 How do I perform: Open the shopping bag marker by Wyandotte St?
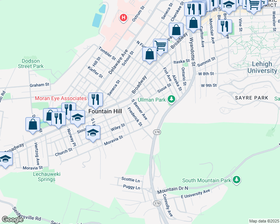193,24
